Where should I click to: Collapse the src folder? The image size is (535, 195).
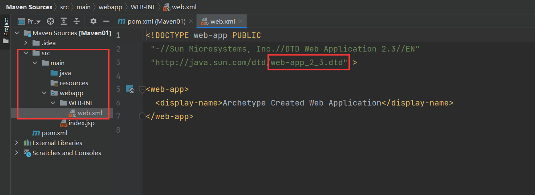tap(26, 53)
